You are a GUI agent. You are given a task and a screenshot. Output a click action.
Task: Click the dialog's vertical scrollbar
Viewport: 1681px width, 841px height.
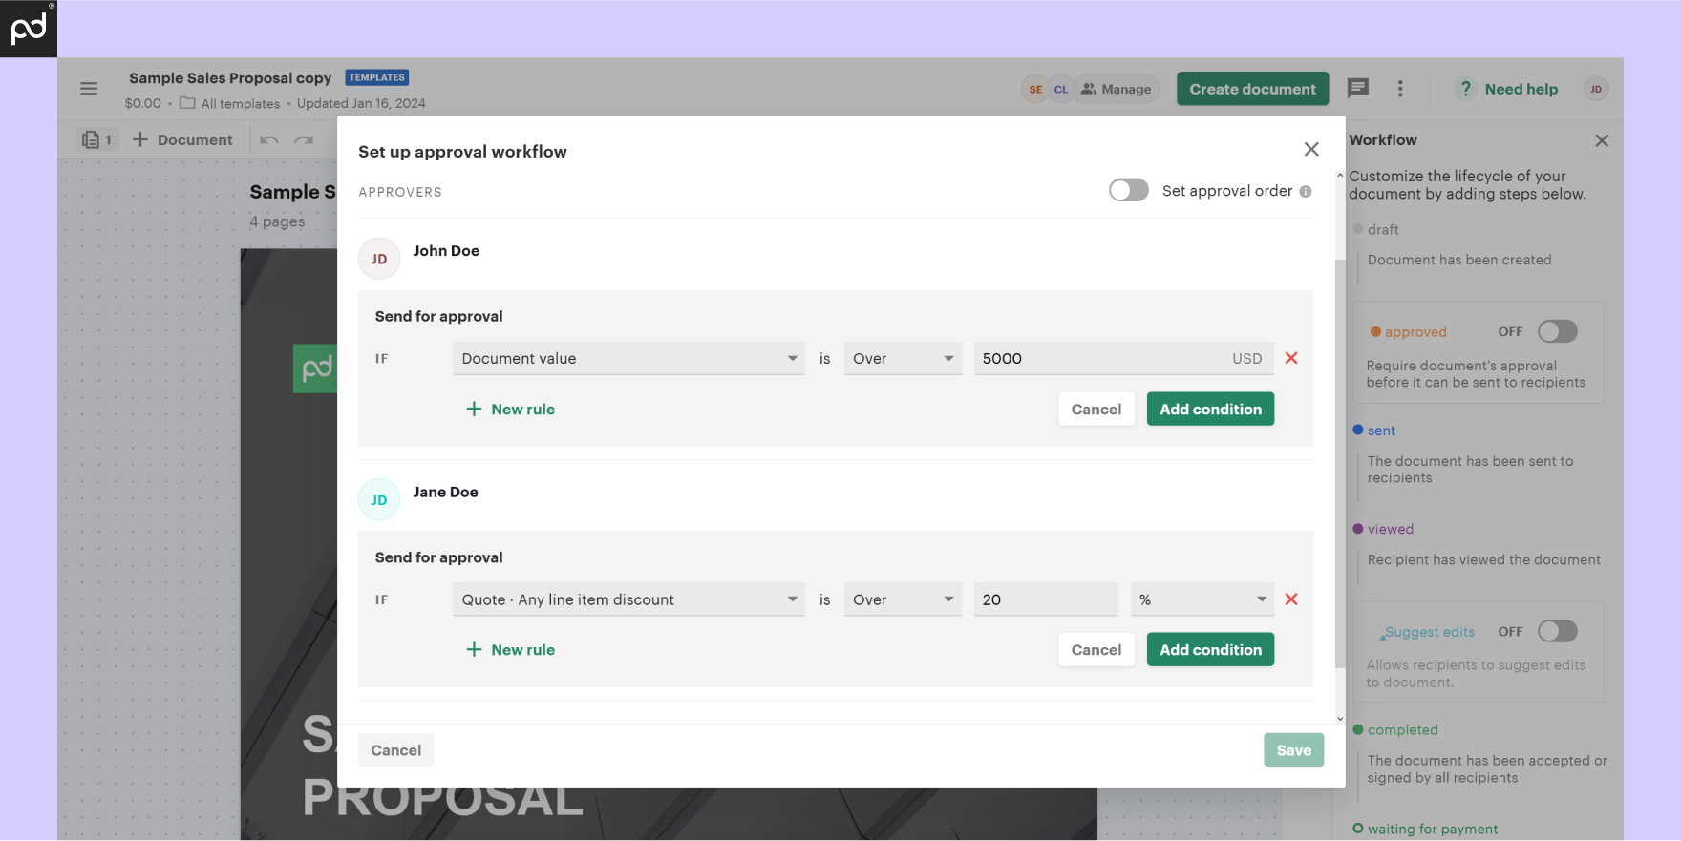tap(1340, 463)
